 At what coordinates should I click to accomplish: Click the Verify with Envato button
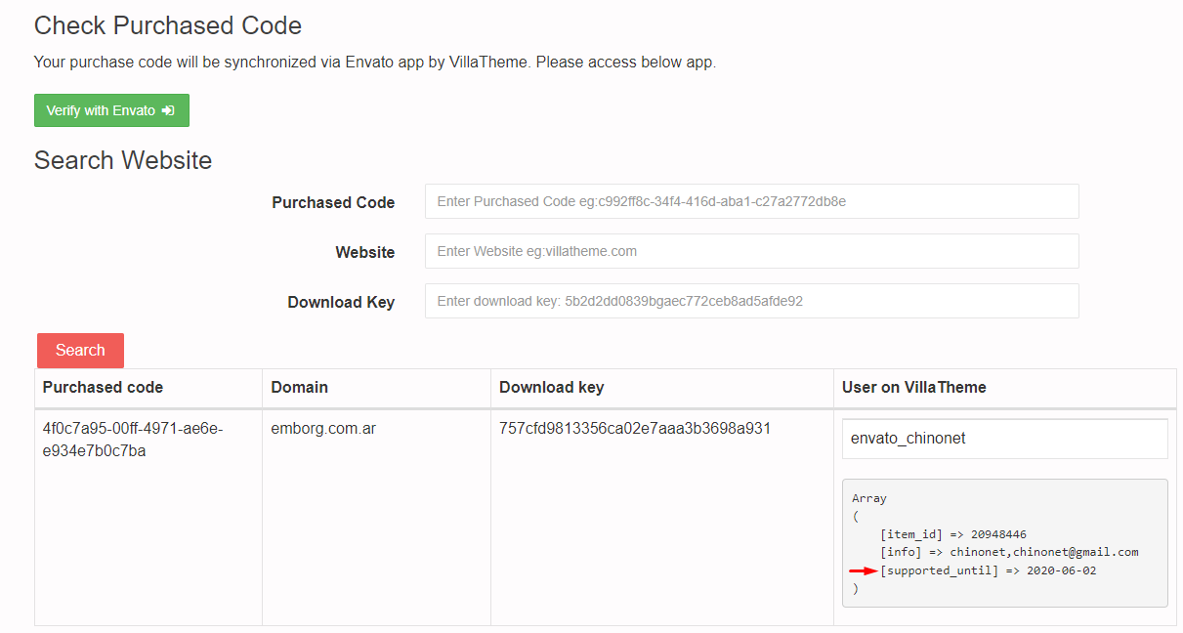point(111,110)
